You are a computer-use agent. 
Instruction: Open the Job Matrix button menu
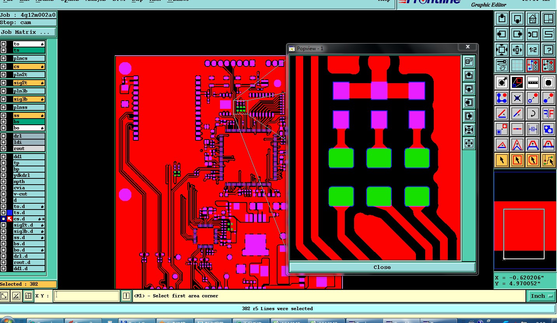28,32
